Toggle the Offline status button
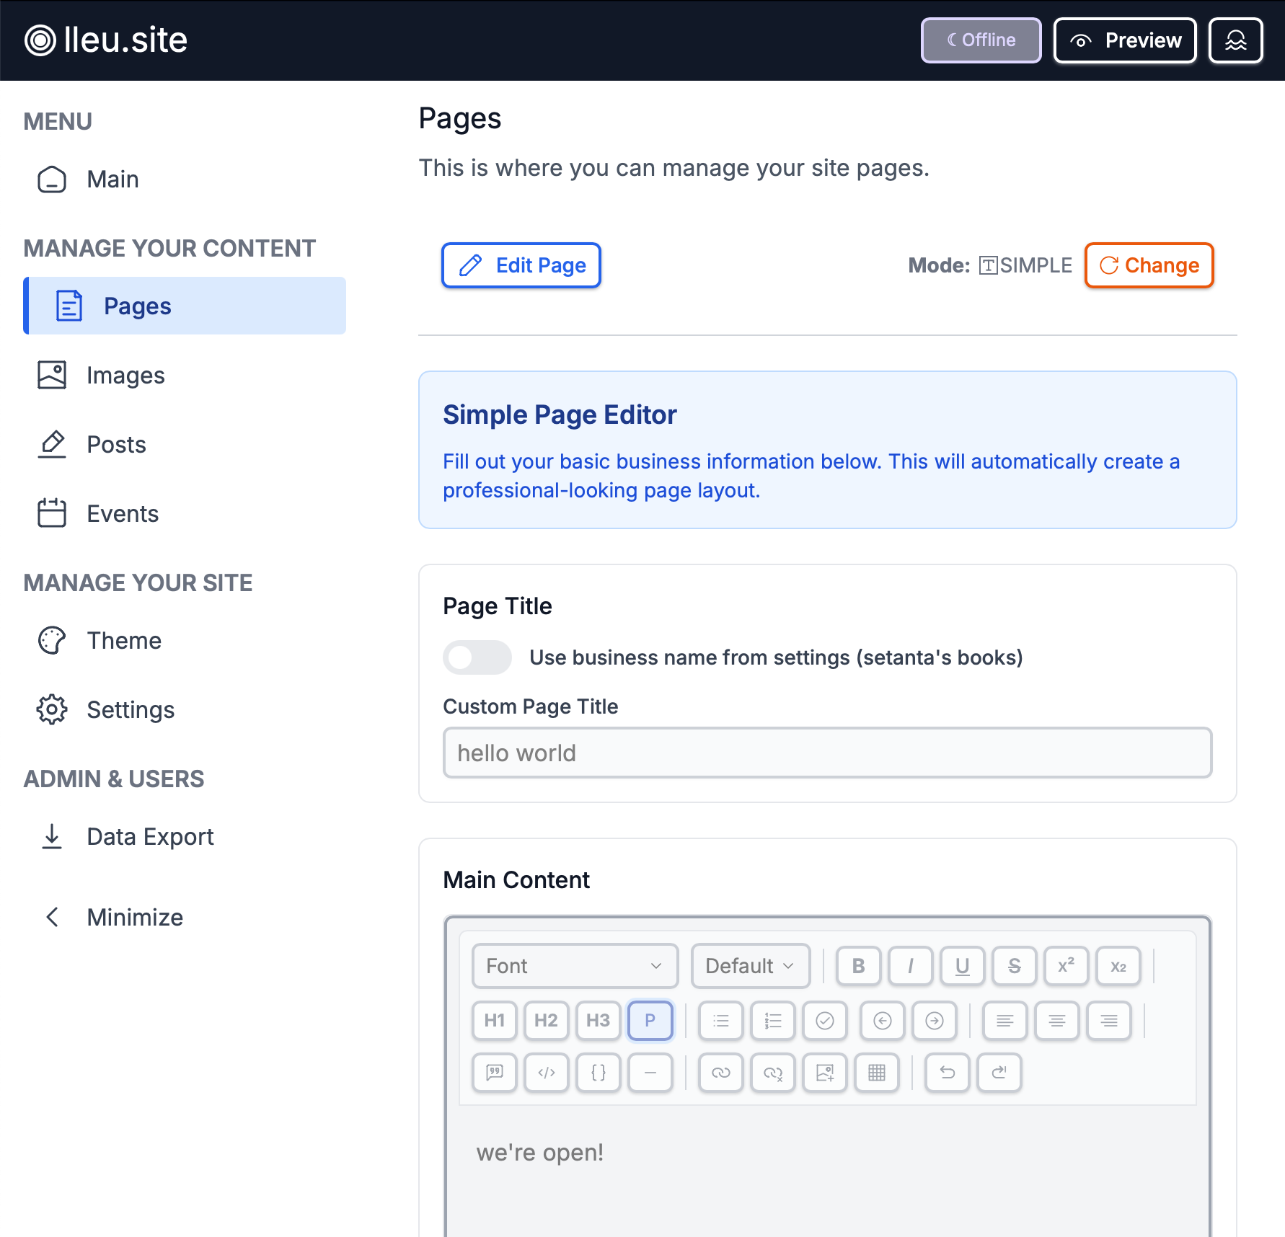The image size is (1285, 1237). pos(981,40)
